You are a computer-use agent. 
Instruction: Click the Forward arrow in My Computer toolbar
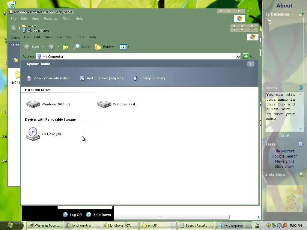point(51,47)
